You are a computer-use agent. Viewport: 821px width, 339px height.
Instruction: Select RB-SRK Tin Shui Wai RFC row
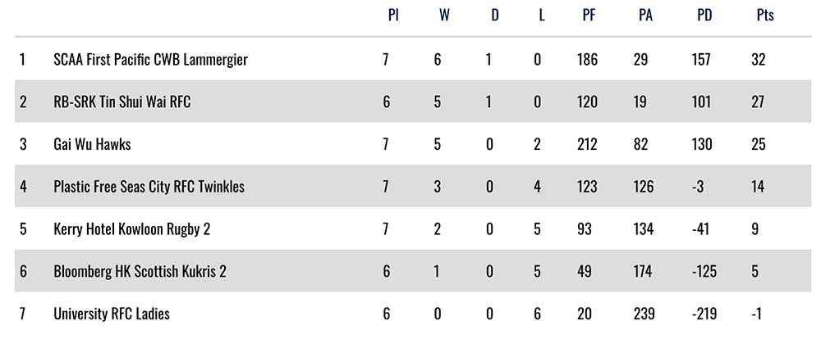(122, 102)
